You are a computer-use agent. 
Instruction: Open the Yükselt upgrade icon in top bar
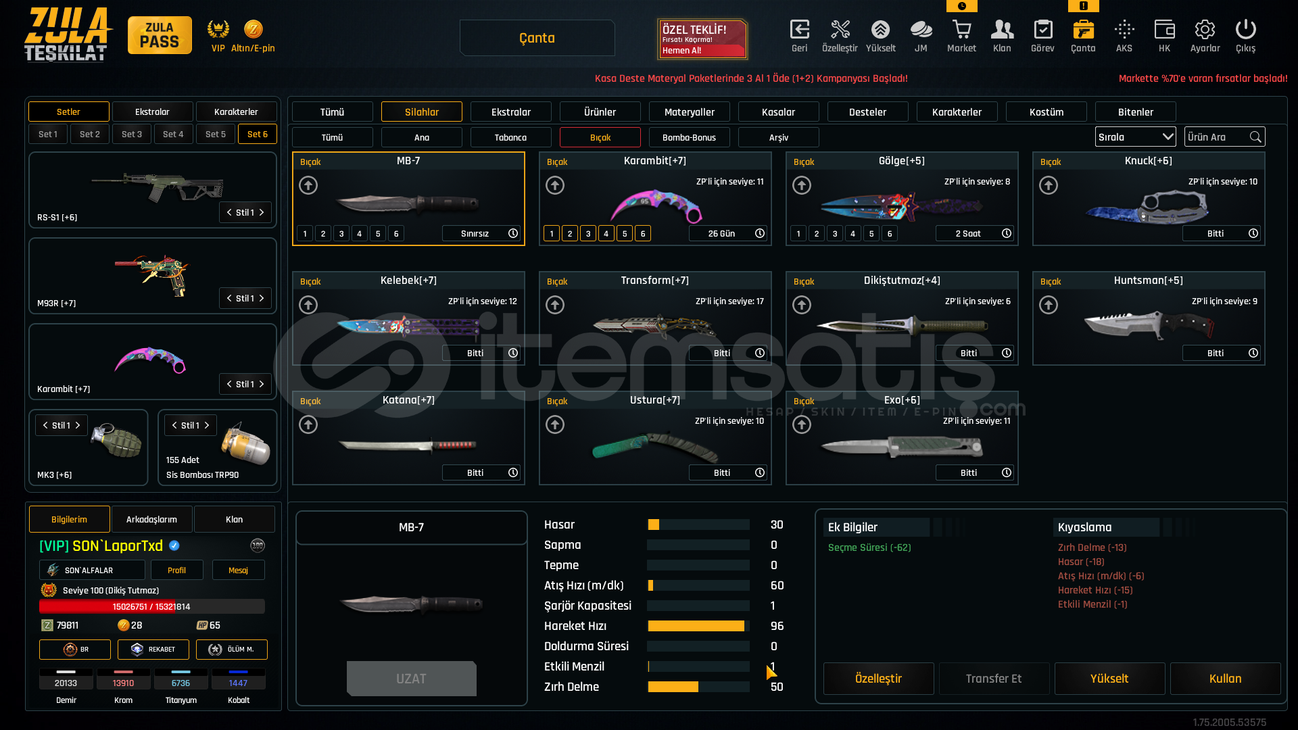(x=880, y=30)
